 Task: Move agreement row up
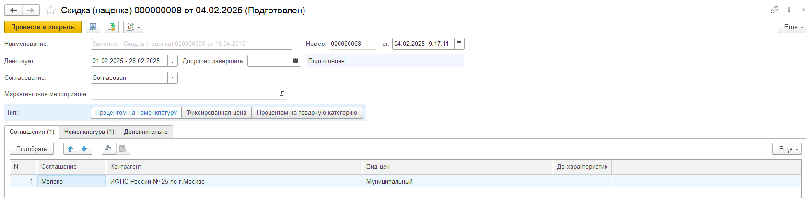point(70,149)
